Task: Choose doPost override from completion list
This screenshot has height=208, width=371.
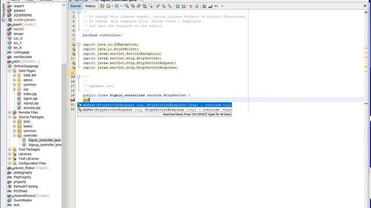Action: click(x=155, y=105)
